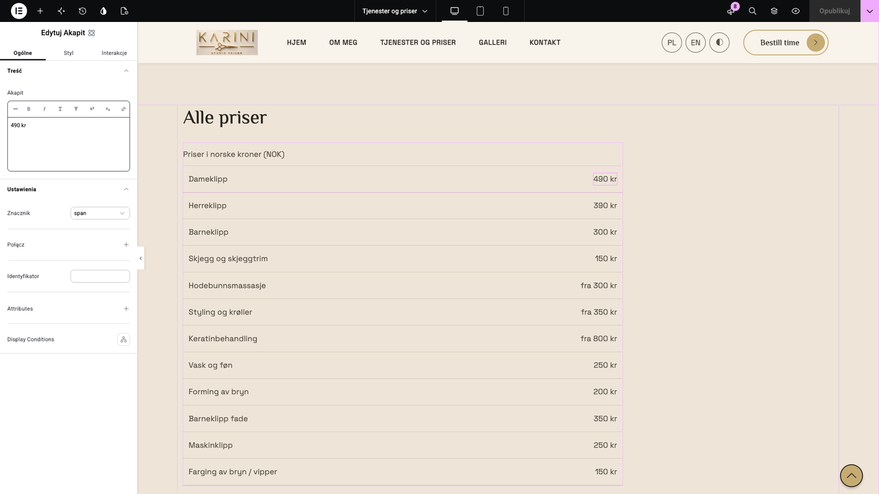The image size is (879, 494).
Task: Apply strikethrough formatting in Akapit editor
Action: (x=76, y=109)
